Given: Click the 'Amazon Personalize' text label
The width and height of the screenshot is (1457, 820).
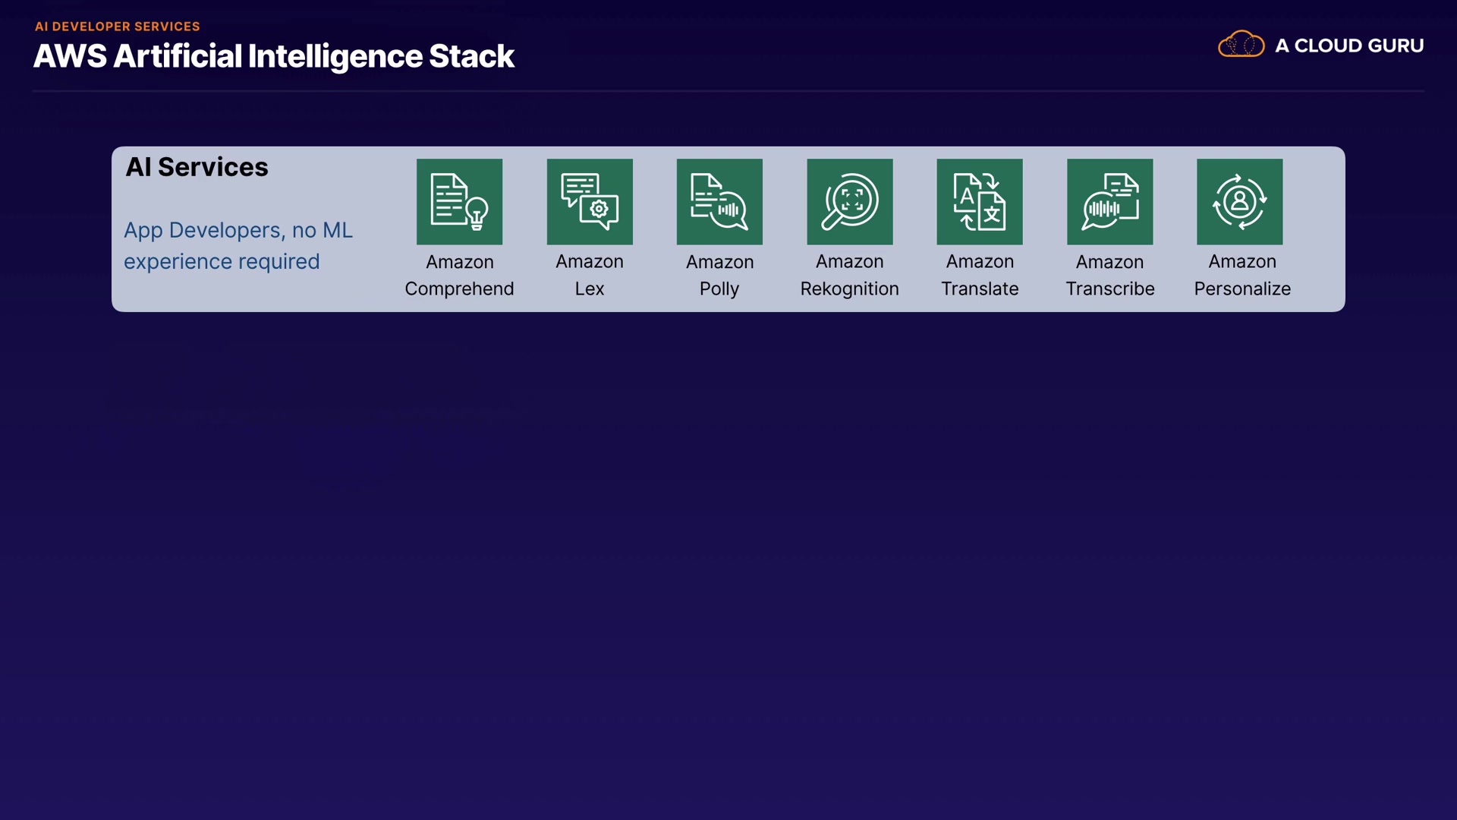Looking at the screenshot, I should pyautogui.click(x=1242, y=275).
